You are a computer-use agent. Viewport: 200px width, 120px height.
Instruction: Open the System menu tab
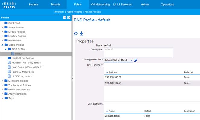[x=33, y=5]
